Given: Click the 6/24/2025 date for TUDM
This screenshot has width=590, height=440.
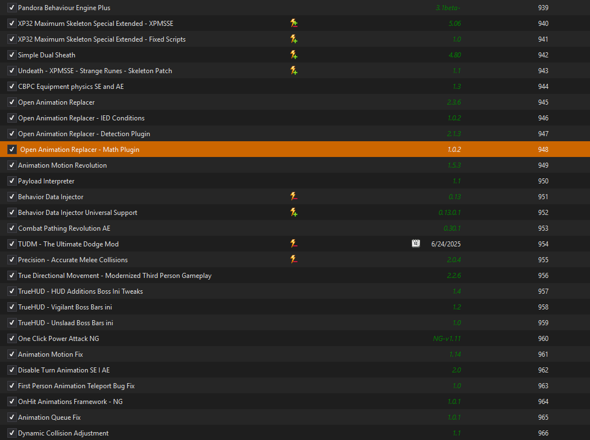Looking at the screenshot, I should click(x=446, y=244).
